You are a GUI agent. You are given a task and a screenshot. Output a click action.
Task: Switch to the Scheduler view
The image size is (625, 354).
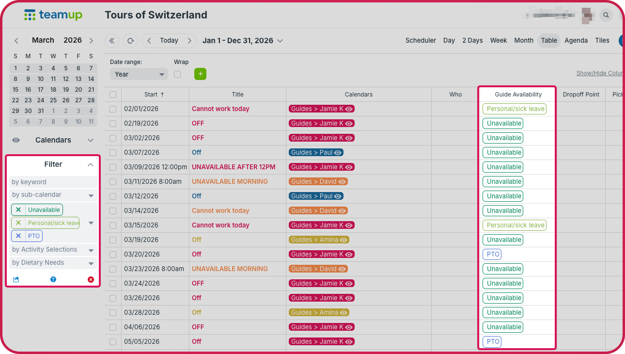pyautogui.click(x=421, y=41)
